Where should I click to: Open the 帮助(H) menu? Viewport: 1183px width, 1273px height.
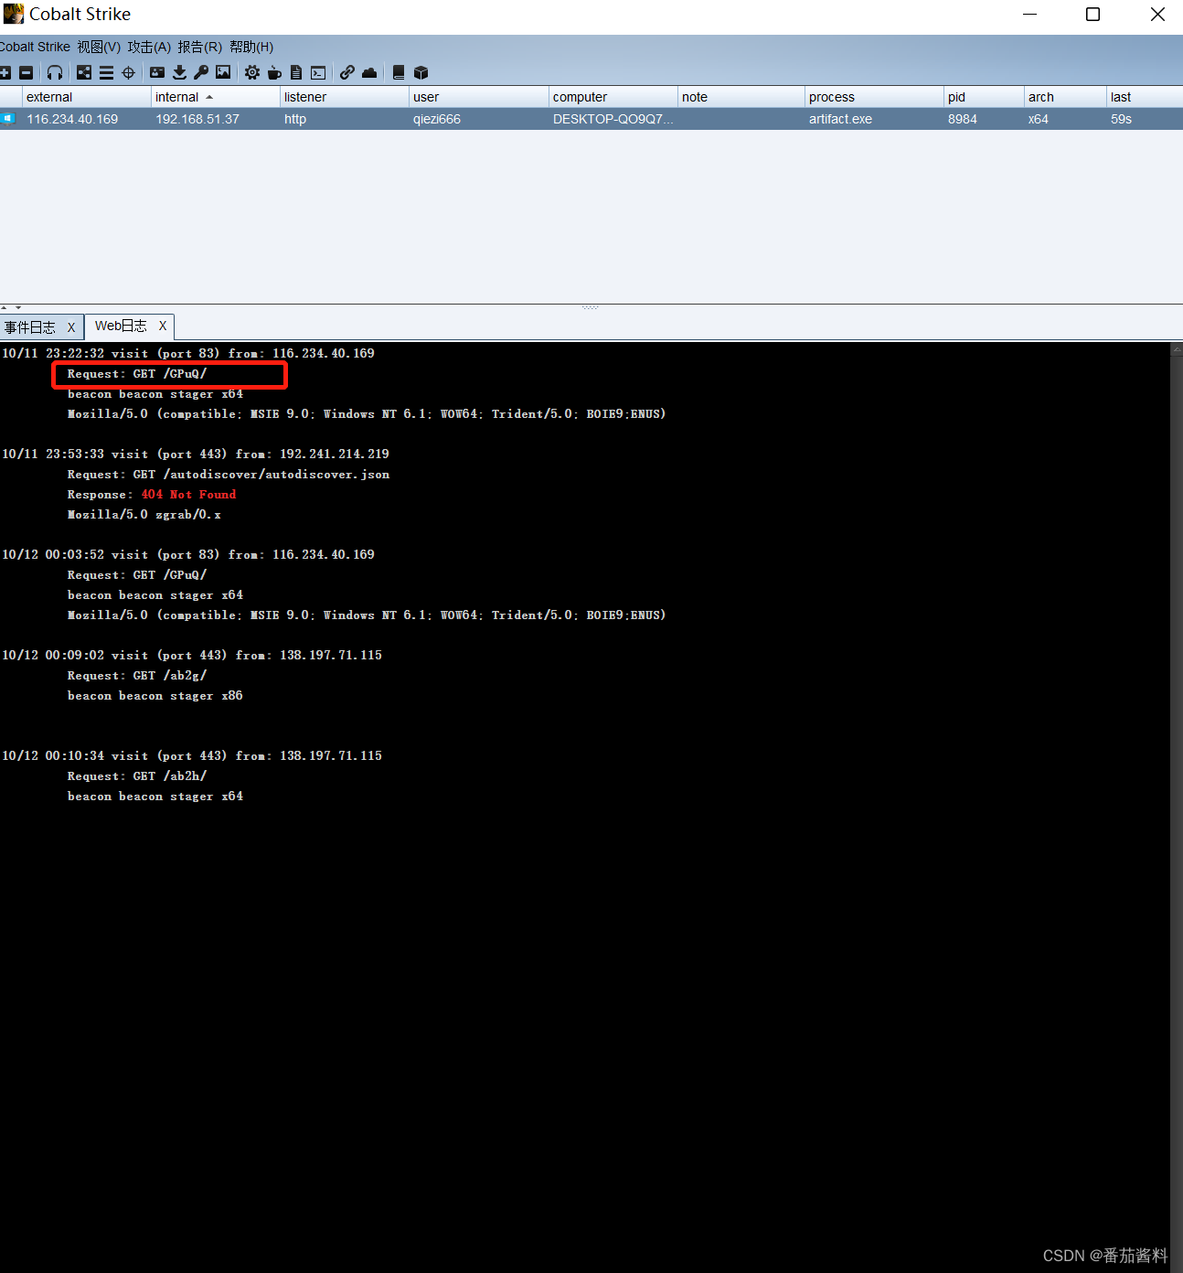click(251, 47)
